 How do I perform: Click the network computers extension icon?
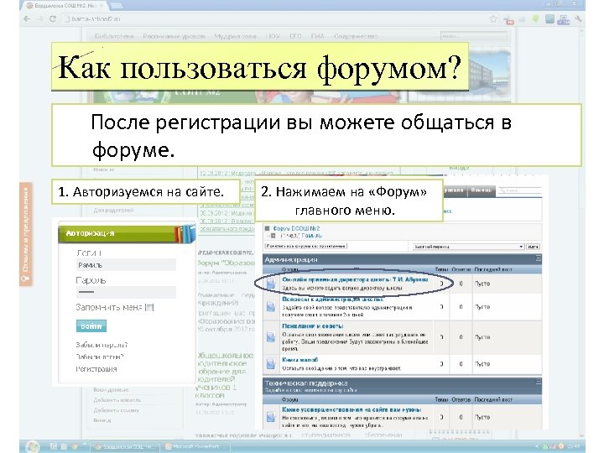(x=564, y=19)
